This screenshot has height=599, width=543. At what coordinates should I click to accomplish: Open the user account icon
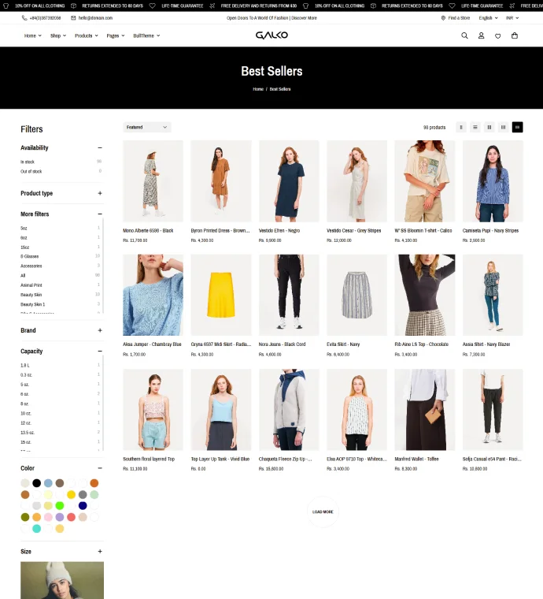482,35
